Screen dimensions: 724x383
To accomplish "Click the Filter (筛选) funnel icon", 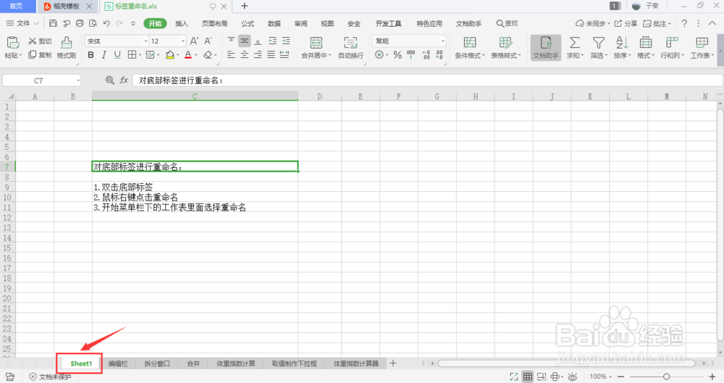I will [599, 43].
